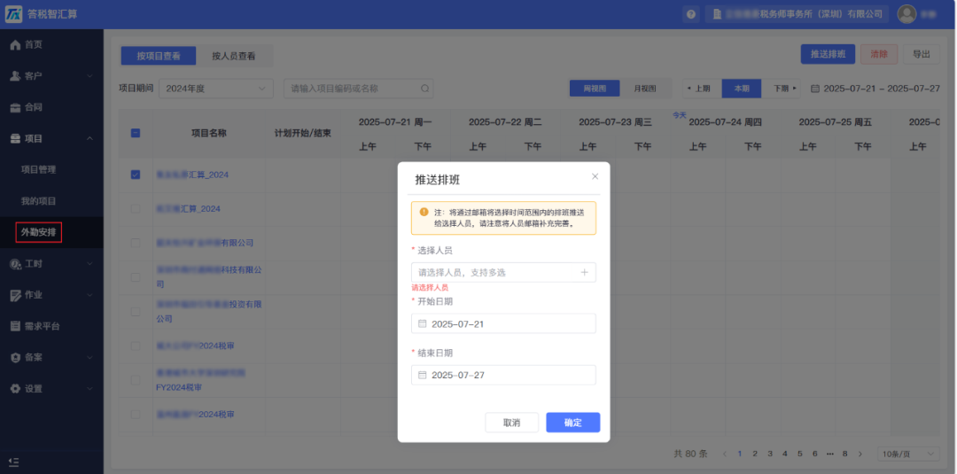Check the second 汇算_2024 row checkbox
The width and height of the screenshot is (957, 474).
(136, 208)
